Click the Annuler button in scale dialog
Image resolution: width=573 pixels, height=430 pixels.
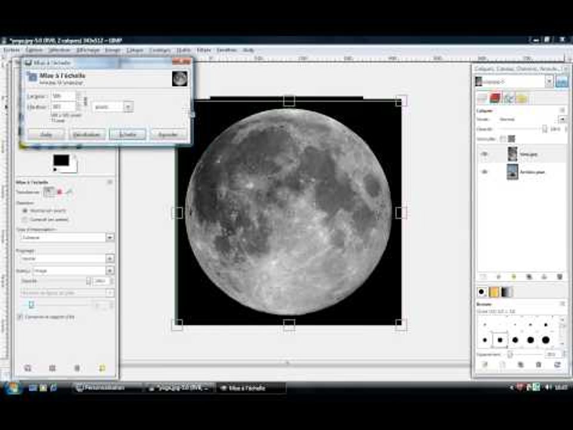[168, 134]
